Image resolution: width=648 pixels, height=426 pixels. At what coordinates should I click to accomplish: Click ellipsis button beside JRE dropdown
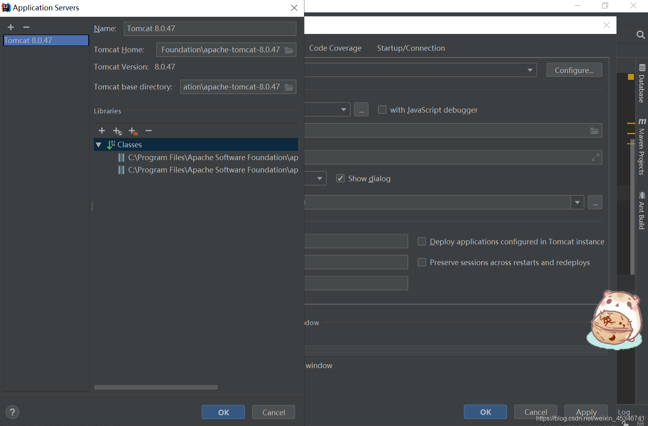pyautogui.click(x=595, y=202)
